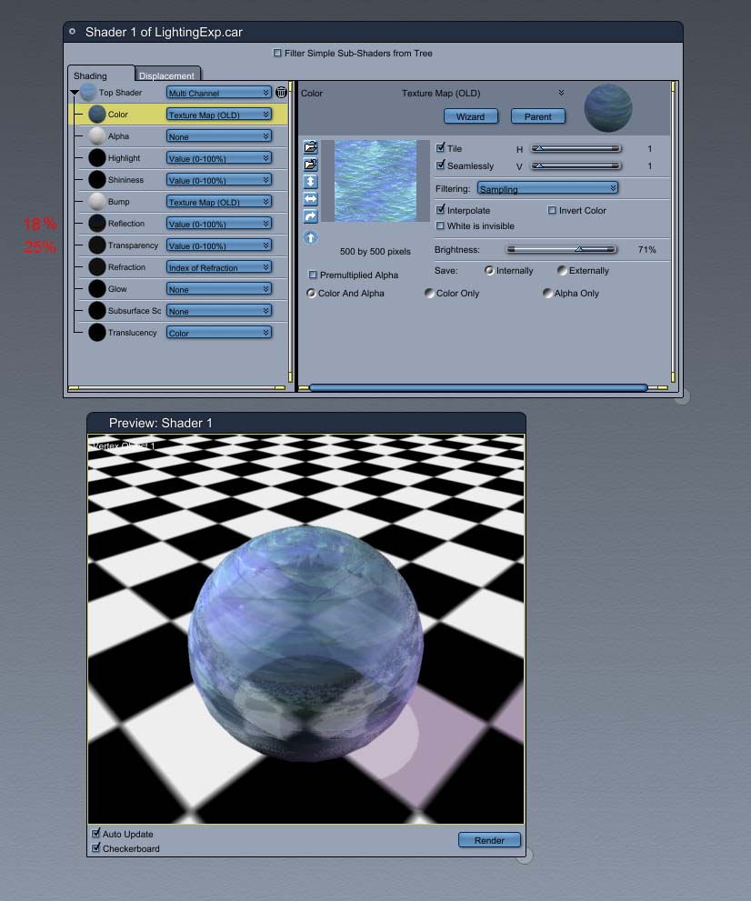The height and width of the screenshot is (901, 751).
Task: Pick the Glow channel sphere icon
Action: tap(97, 288)
